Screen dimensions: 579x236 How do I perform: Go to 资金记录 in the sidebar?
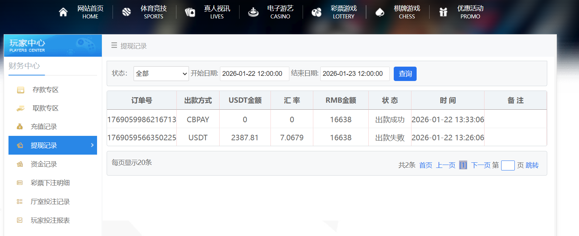(44, 164)
